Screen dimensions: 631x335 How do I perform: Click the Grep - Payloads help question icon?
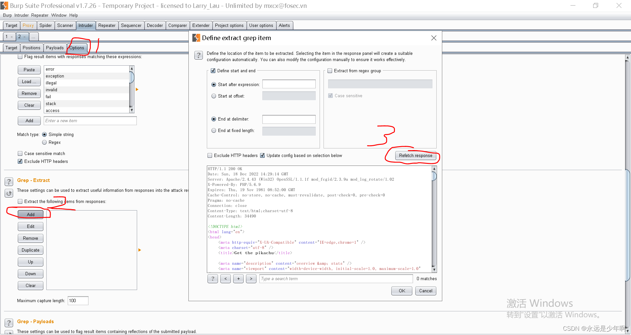(x=9, y=323)
